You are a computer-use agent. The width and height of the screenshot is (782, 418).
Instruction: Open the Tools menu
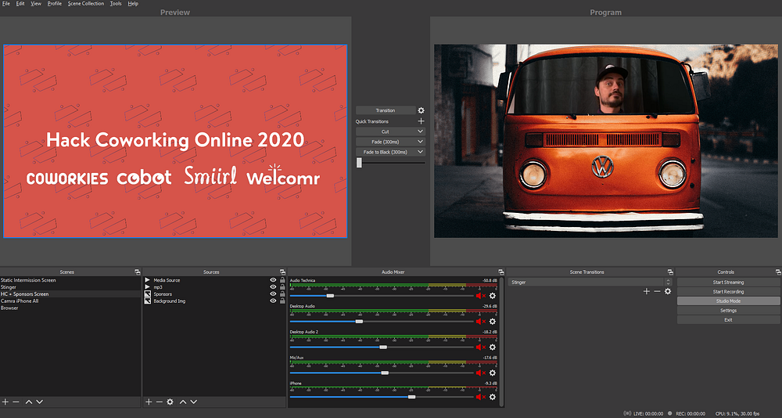pos(116,4)
